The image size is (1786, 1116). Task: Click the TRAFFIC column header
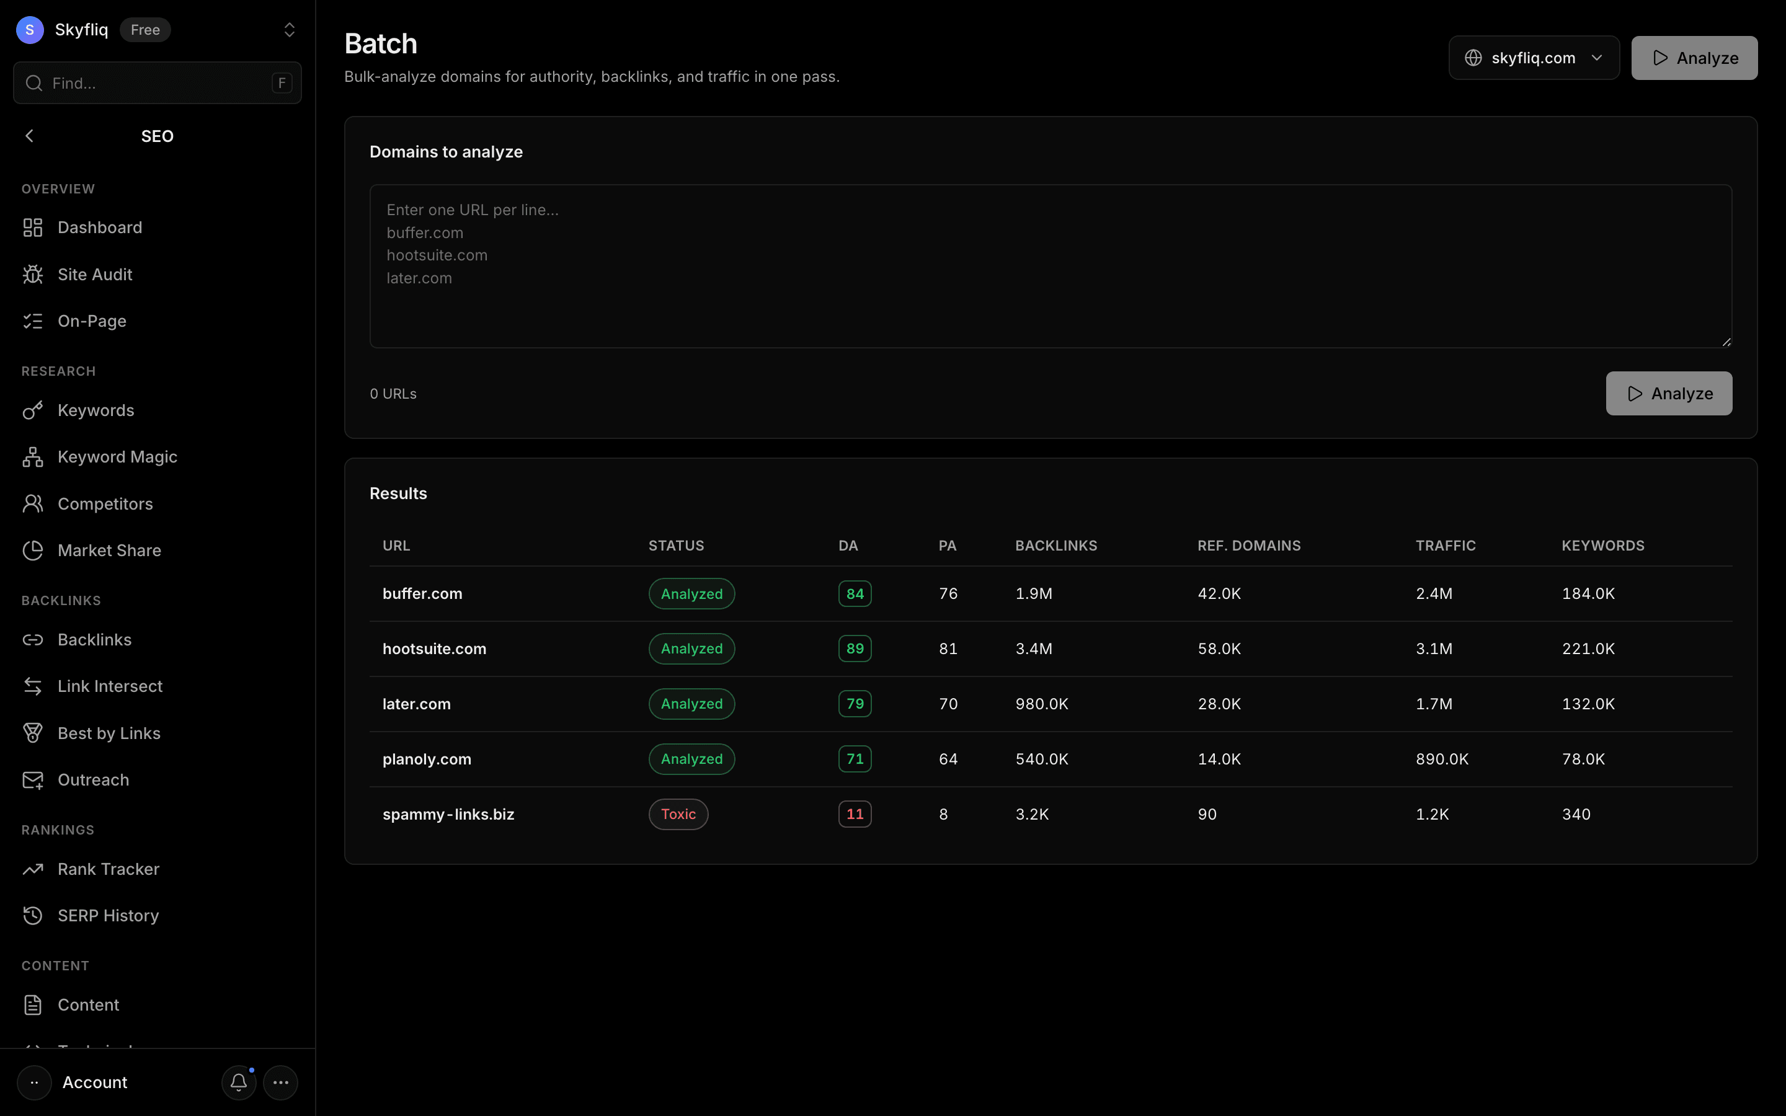1445,546
